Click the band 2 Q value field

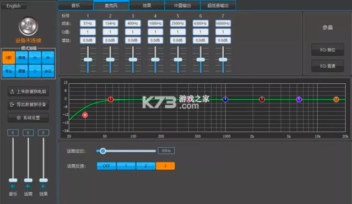(x=110, y=32)
